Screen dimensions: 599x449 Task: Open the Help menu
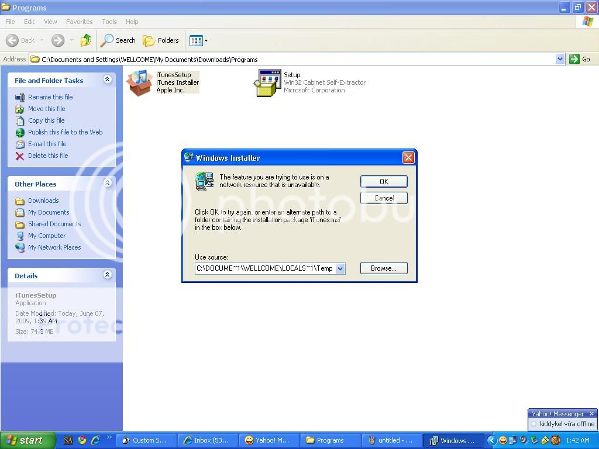click(132, 22)
